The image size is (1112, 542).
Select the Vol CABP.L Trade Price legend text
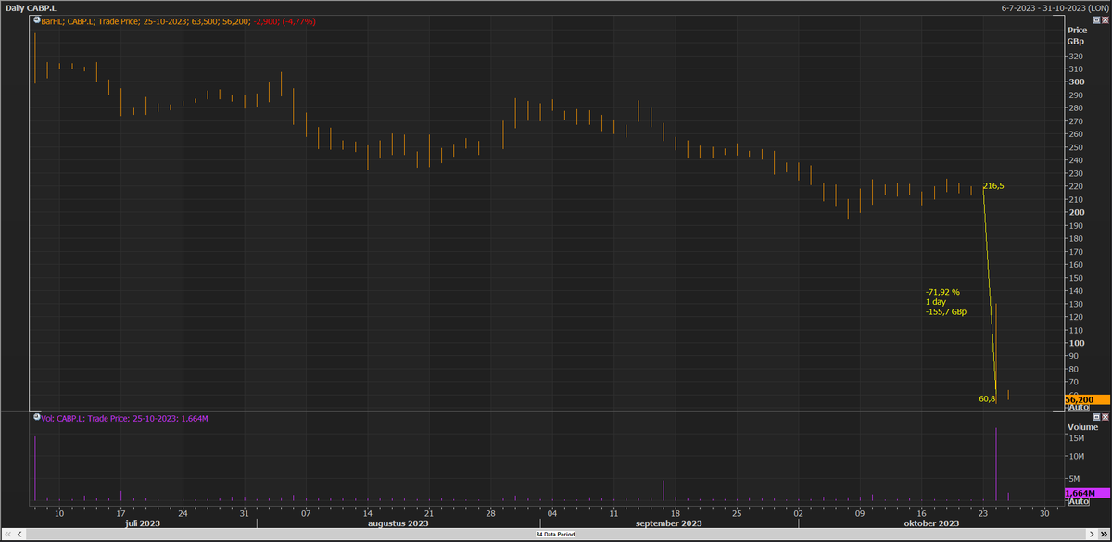coord(124,419)
